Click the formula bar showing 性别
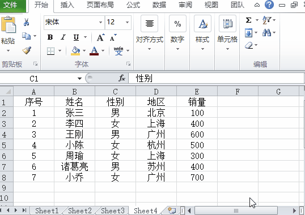Viewport: 305px width, 215px height. (216, 79)
